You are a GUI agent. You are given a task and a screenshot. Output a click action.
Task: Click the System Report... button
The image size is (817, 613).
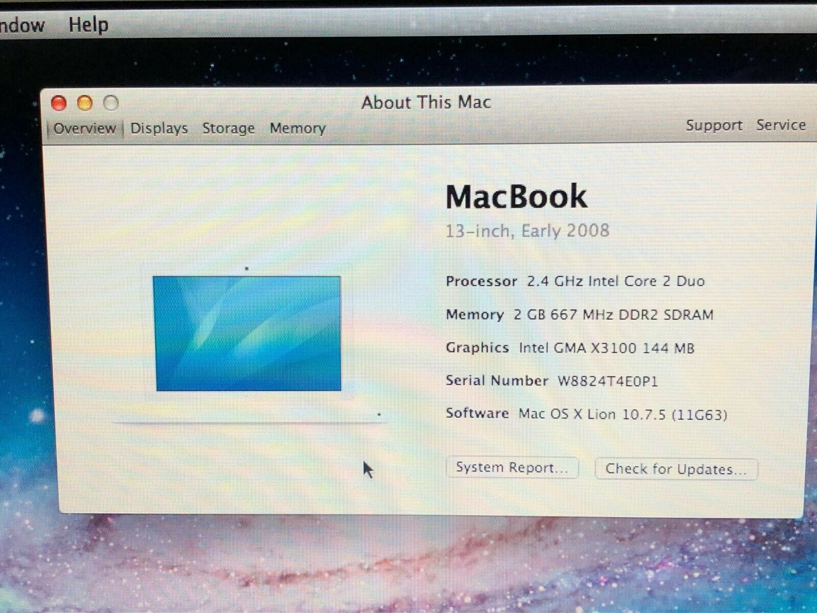(512, 467)
